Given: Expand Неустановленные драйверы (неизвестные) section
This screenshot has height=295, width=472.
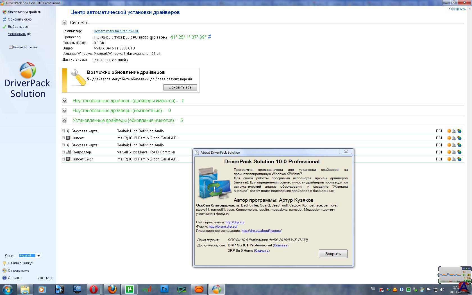Looking at the screenshot, I should [65, 110].
